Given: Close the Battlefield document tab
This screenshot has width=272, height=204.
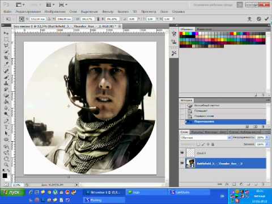Looking at the screenshot, I should 120,27.
